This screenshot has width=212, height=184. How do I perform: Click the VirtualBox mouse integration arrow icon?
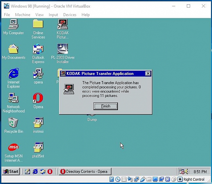[x=180, y=179]
